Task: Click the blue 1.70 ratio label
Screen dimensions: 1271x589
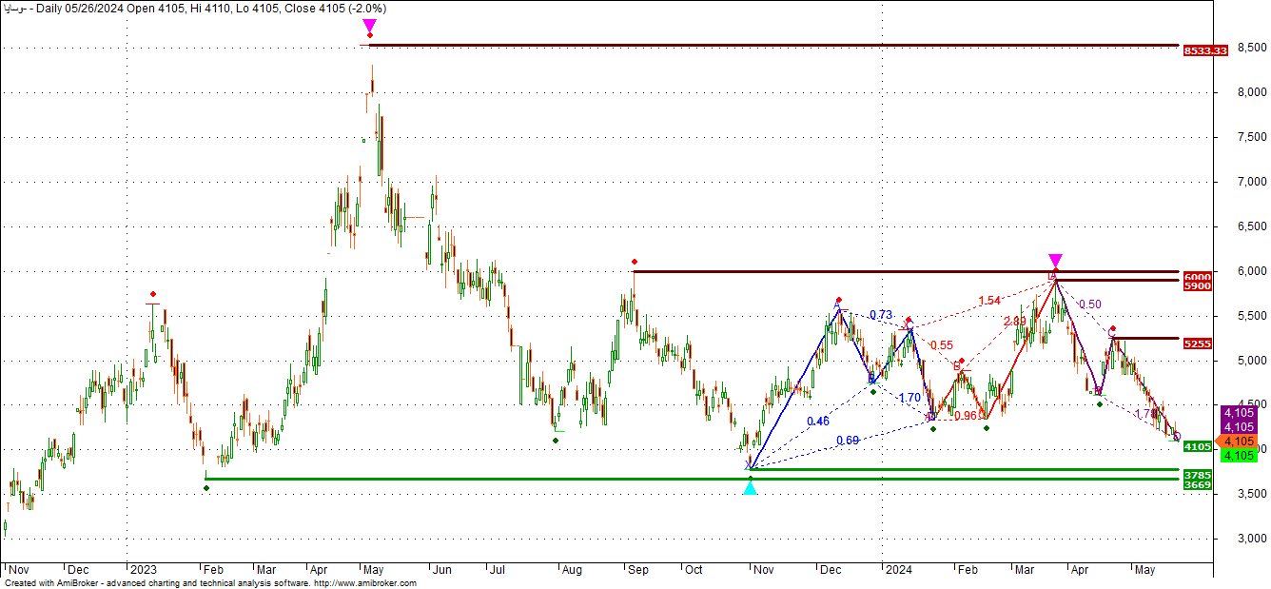Action: coord(909,399)
